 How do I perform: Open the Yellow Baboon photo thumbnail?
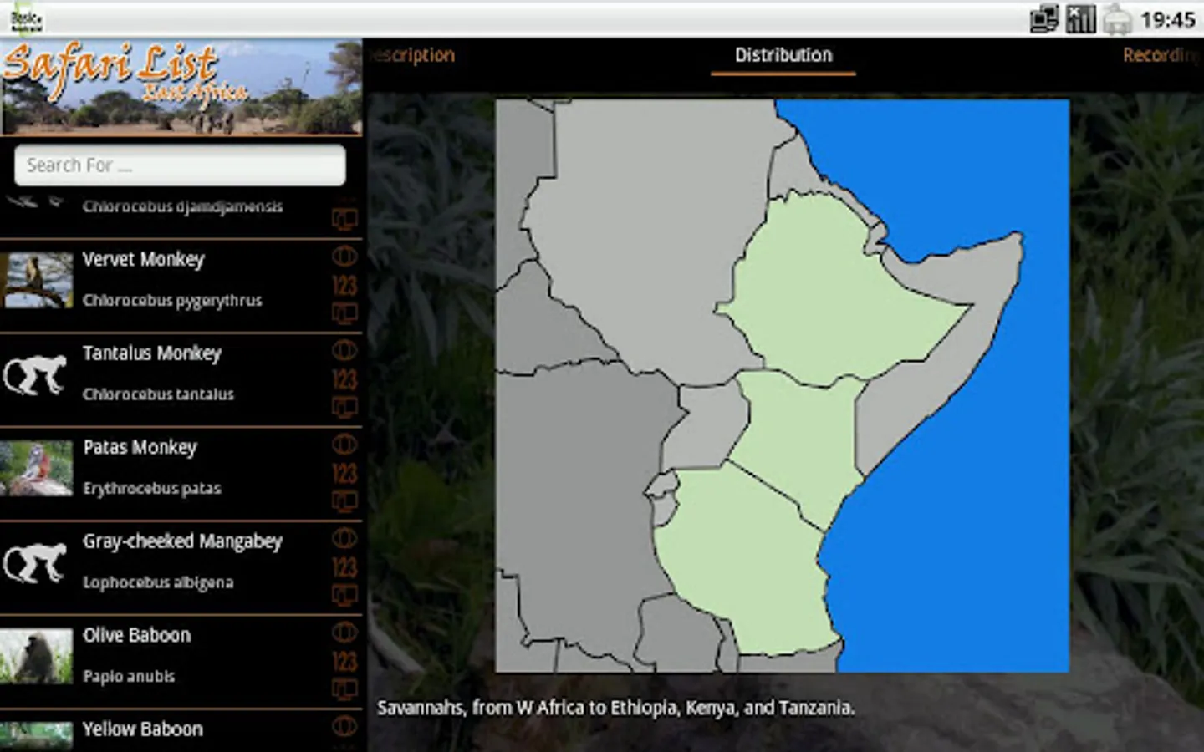coord(36,737)
